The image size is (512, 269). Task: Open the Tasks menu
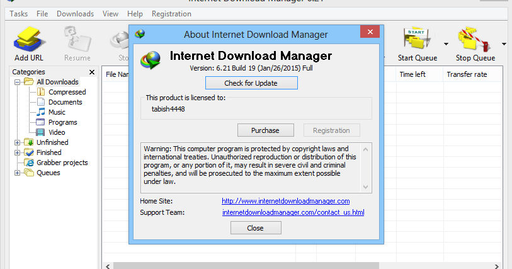coord(19,14)
